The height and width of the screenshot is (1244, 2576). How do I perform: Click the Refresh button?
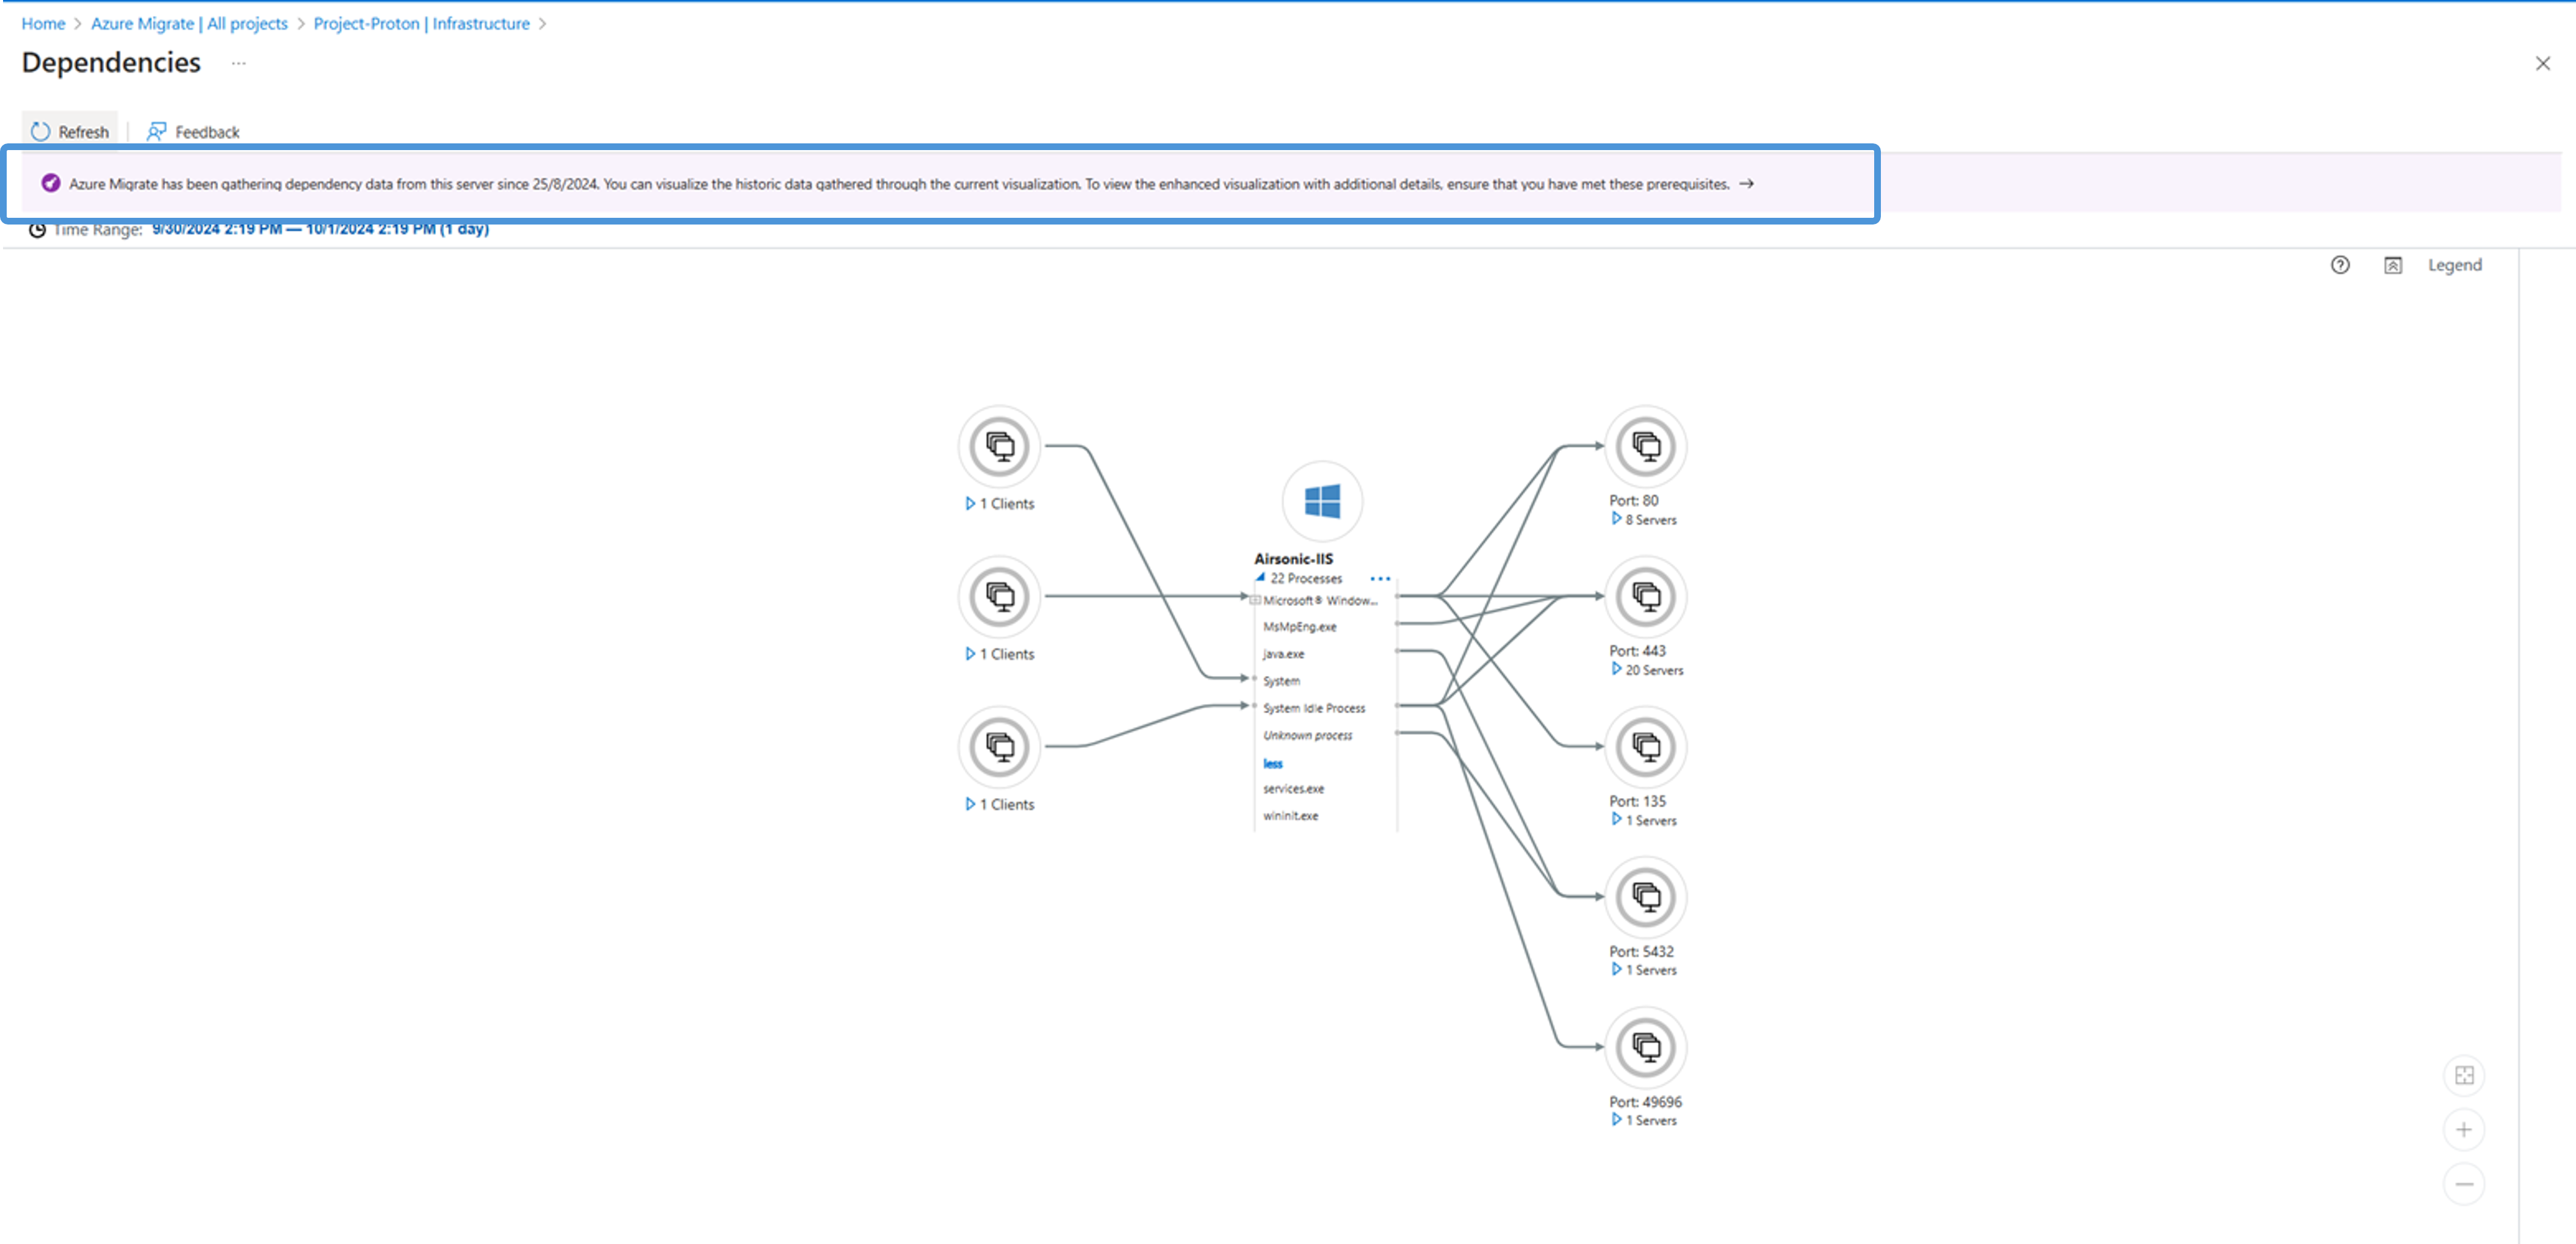pos(70,132)
